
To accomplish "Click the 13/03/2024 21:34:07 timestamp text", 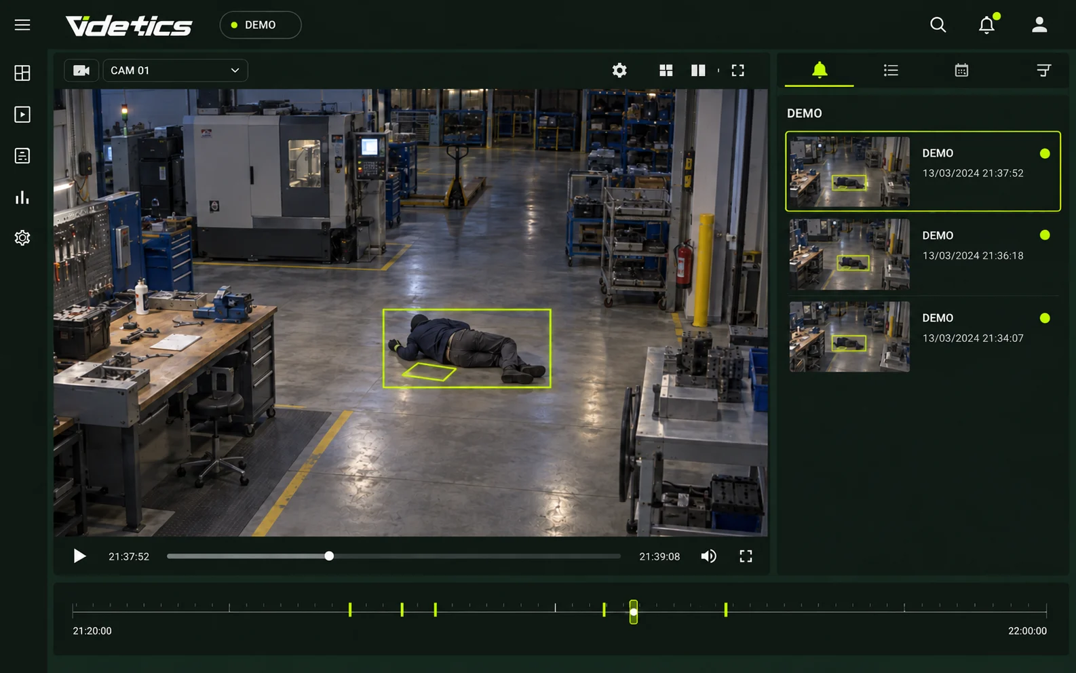I will pos(973,338).
